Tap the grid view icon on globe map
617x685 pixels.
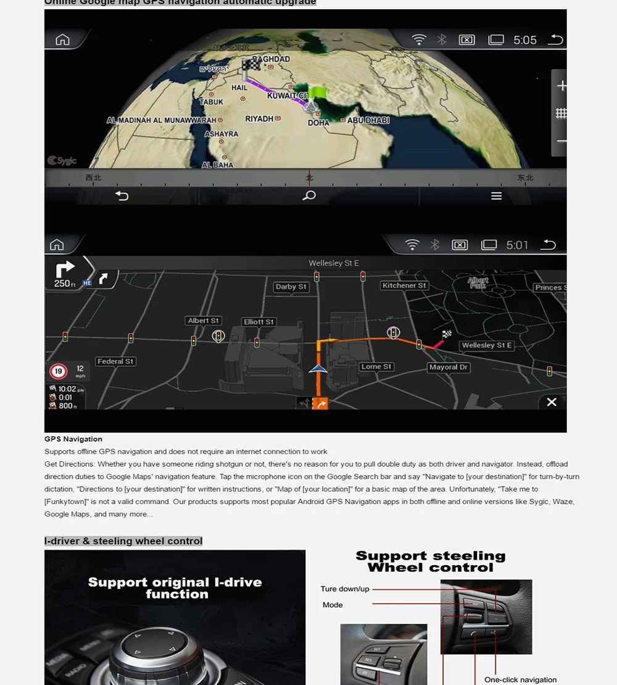point(561,114)
